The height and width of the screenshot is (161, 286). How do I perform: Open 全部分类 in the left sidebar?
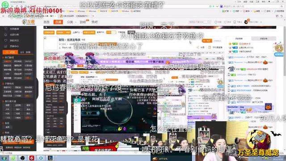click(13, 34)
